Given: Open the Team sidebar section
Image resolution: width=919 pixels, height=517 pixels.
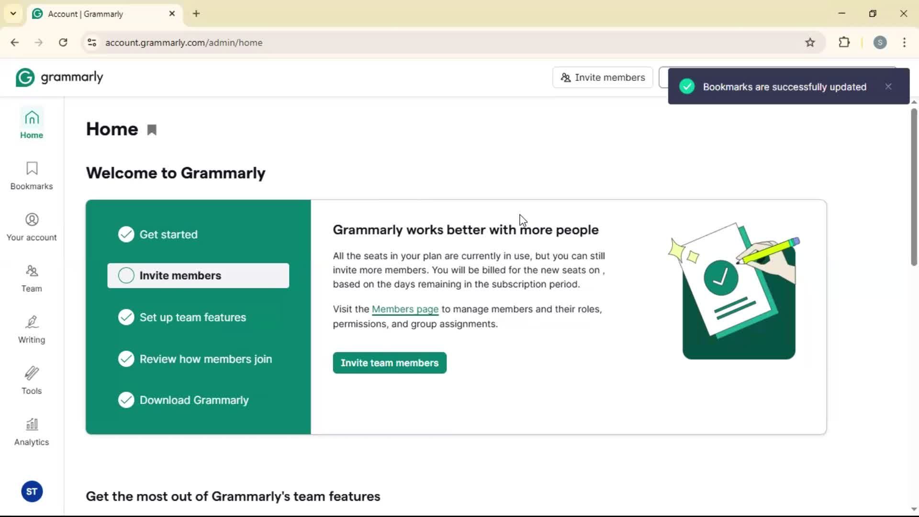Looking at the screenshot, I should [x=32, y=278].
